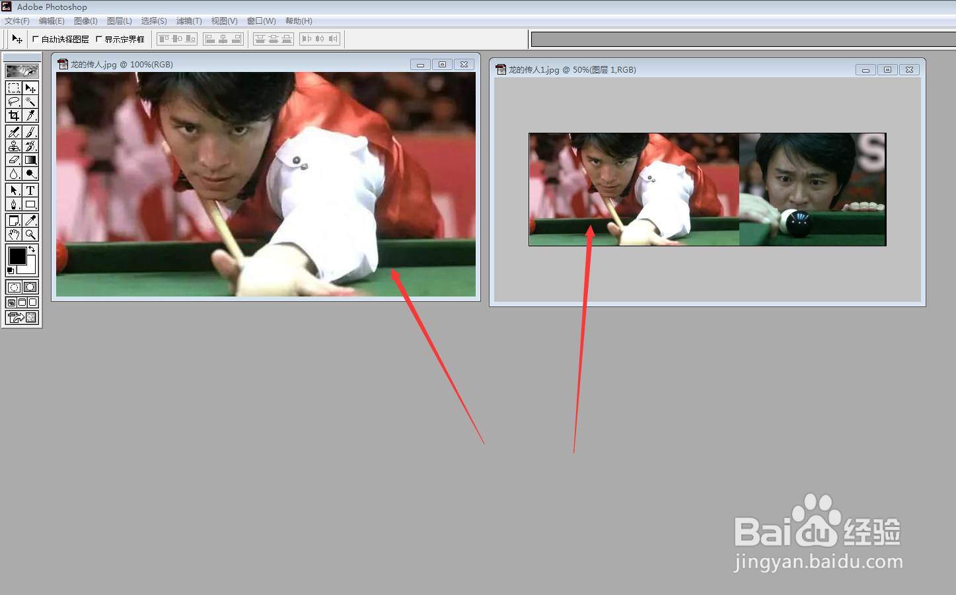Open the white background color swatch
This screenshot has height=595, width=956.
(31, 267)
